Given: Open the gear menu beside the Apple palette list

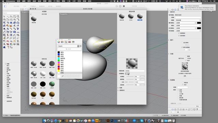Looking at the screenshot, I should [81, 46].
